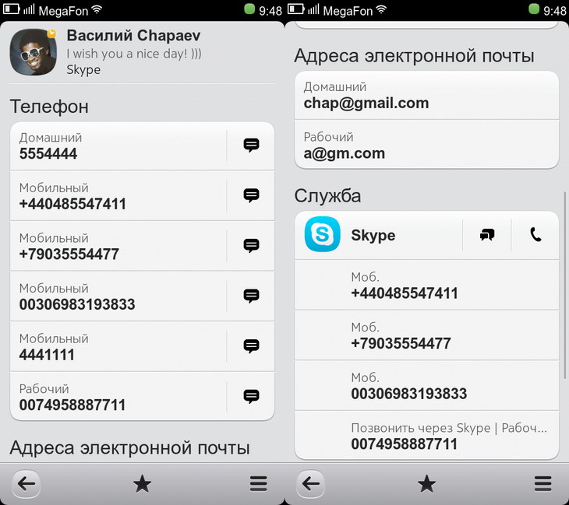Image resolution: width=569 pixels, height=505 pixels.
Task: Tap the scrollbar on the right screen
Action: coord(564,285)
